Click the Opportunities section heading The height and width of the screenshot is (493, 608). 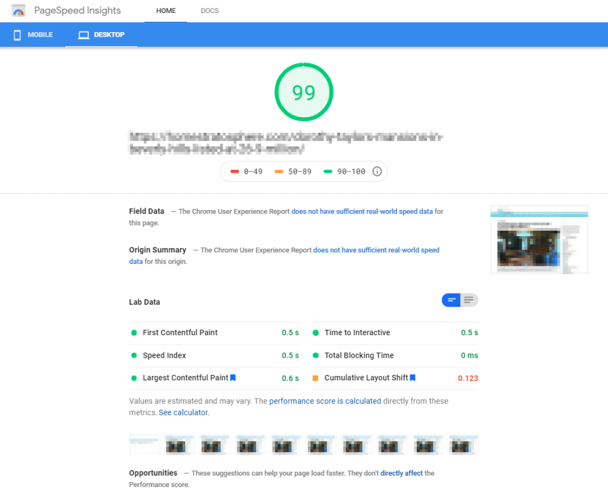tap(153, 473)
